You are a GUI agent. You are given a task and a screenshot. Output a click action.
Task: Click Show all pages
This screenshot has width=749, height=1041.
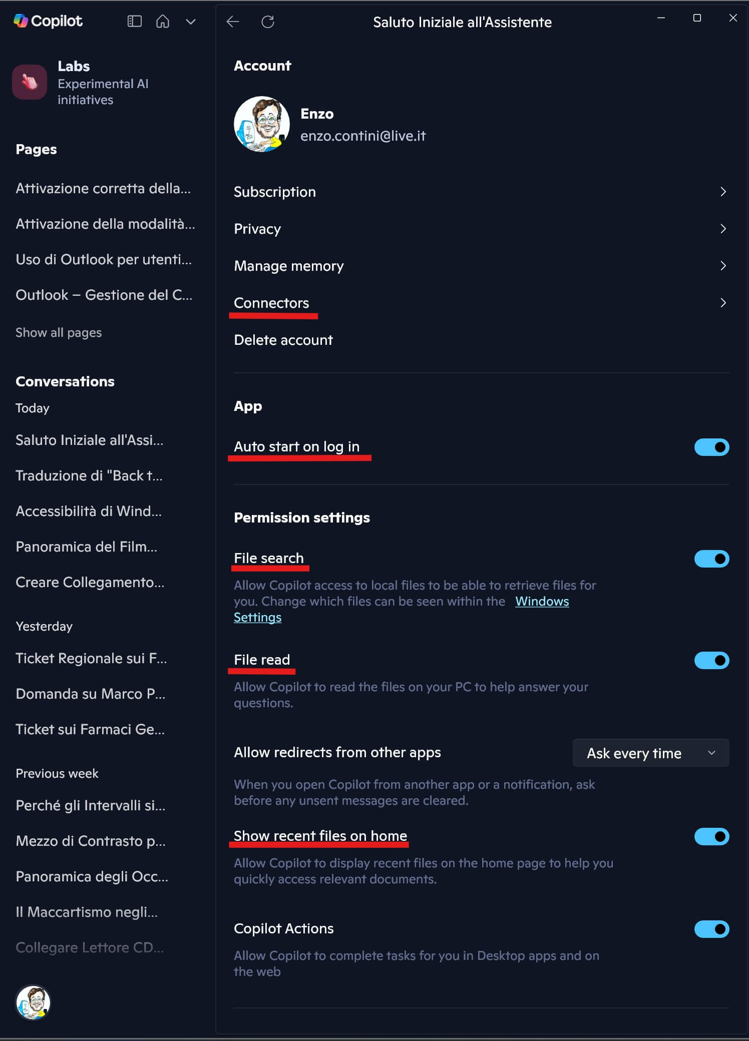point(59,332)
